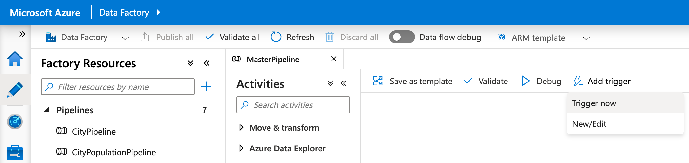Click the Validate all checkmark icon
The width and height of the screenshot is (689, 163).
click(x=210, y=37)
